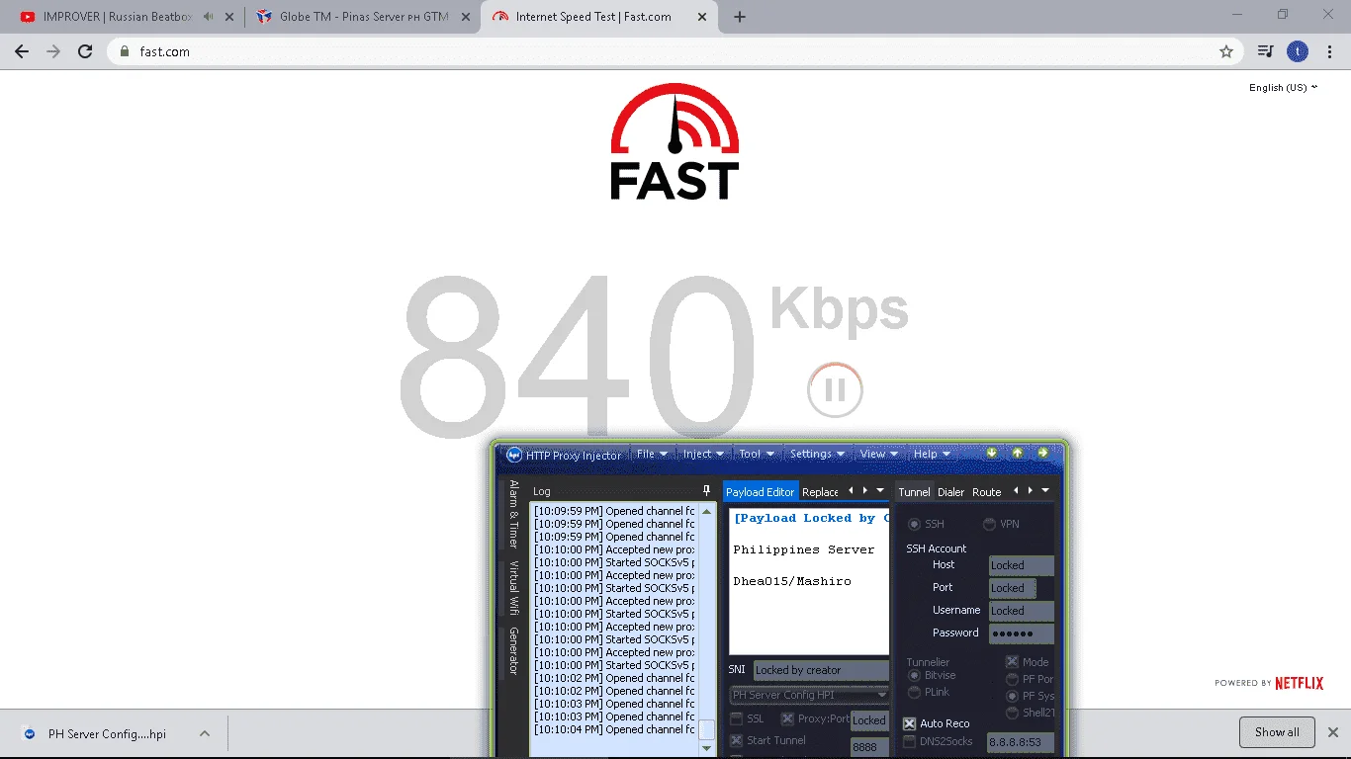Toggle the Start Tunnel checkbox
Image resolution: width=1351 pixels, height=759 pixels.
click(736, 740)
